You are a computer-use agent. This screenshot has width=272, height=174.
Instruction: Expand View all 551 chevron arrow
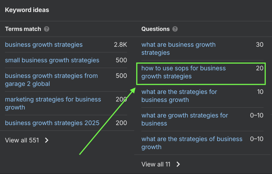47,140
